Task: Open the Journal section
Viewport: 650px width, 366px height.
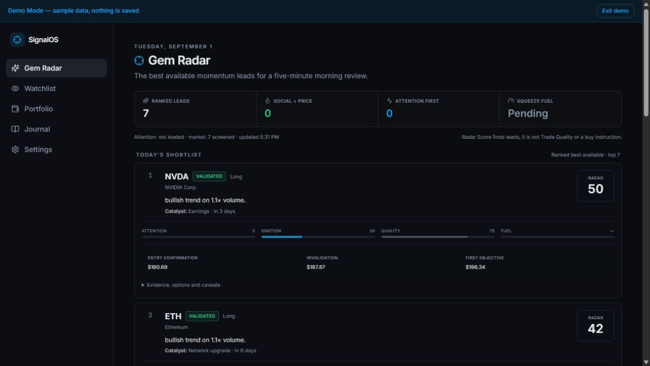Action: pyautogui.click(x=57, y=129)
